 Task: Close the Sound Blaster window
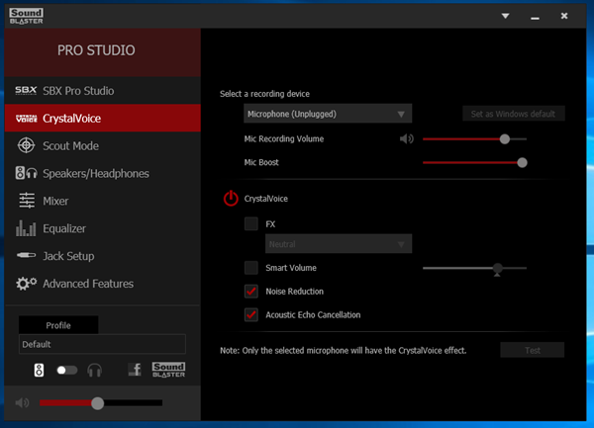[564, 16]
